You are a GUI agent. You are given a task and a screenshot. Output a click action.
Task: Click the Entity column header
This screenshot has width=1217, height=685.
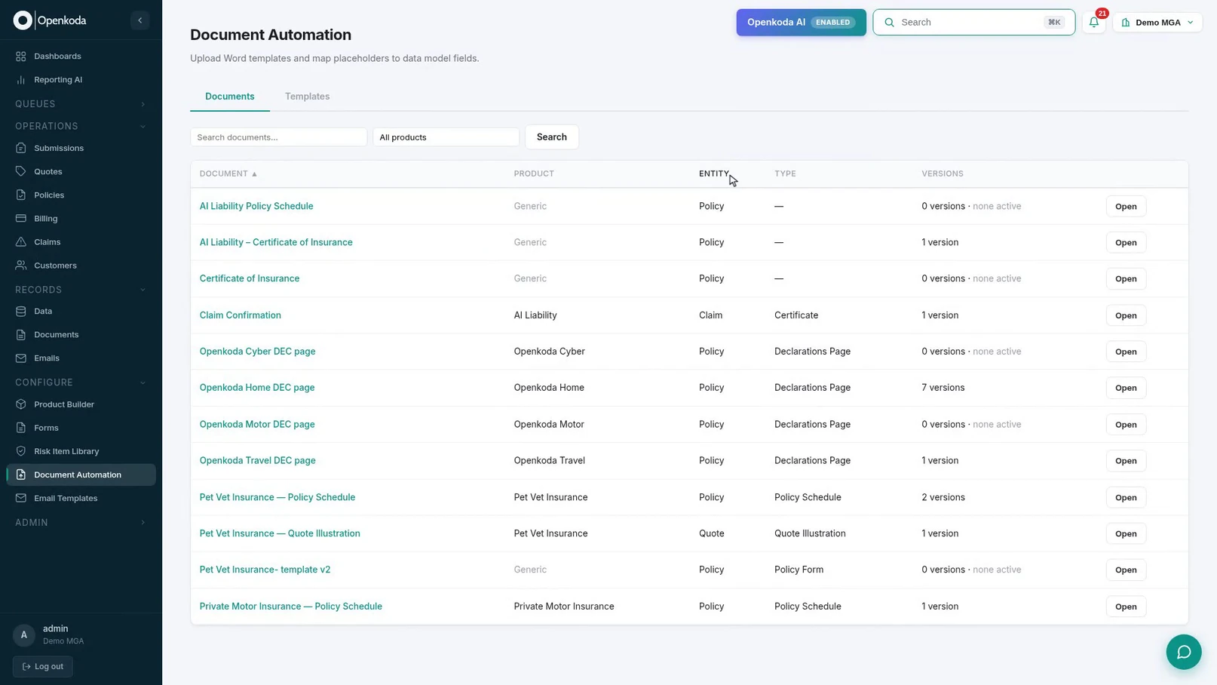click(713, 174)
